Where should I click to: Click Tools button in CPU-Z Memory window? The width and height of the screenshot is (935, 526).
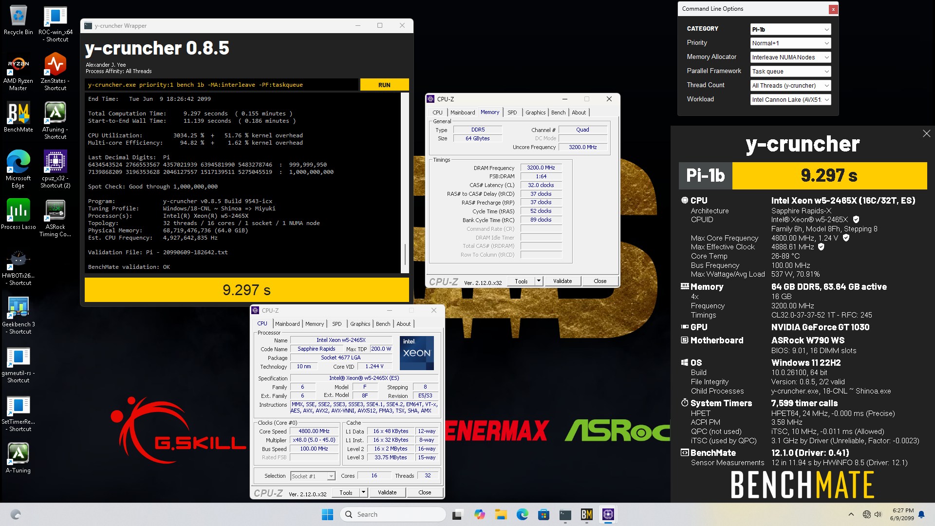(x=521, y=281)
